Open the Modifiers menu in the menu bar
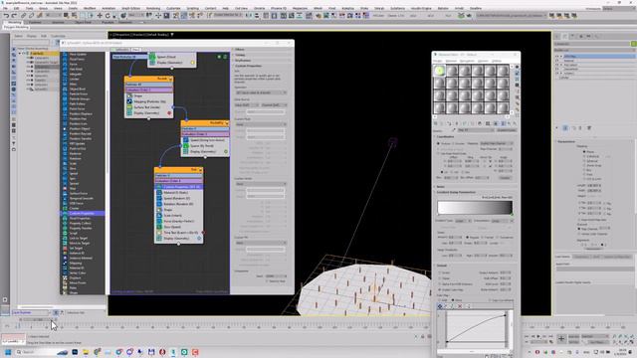This screenshot has width=637, height=358. (90, 8)
